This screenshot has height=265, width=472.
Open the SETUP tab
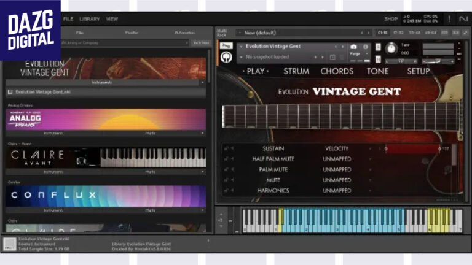[x=419, y=71]
